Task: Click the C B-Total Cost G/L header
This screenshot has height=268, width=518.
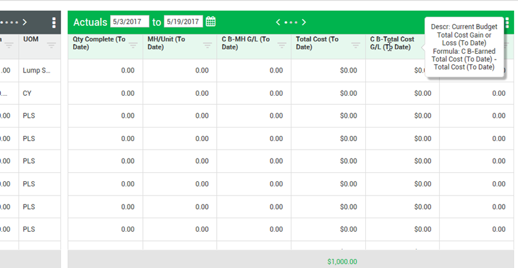Action: [x=392, y=43]
